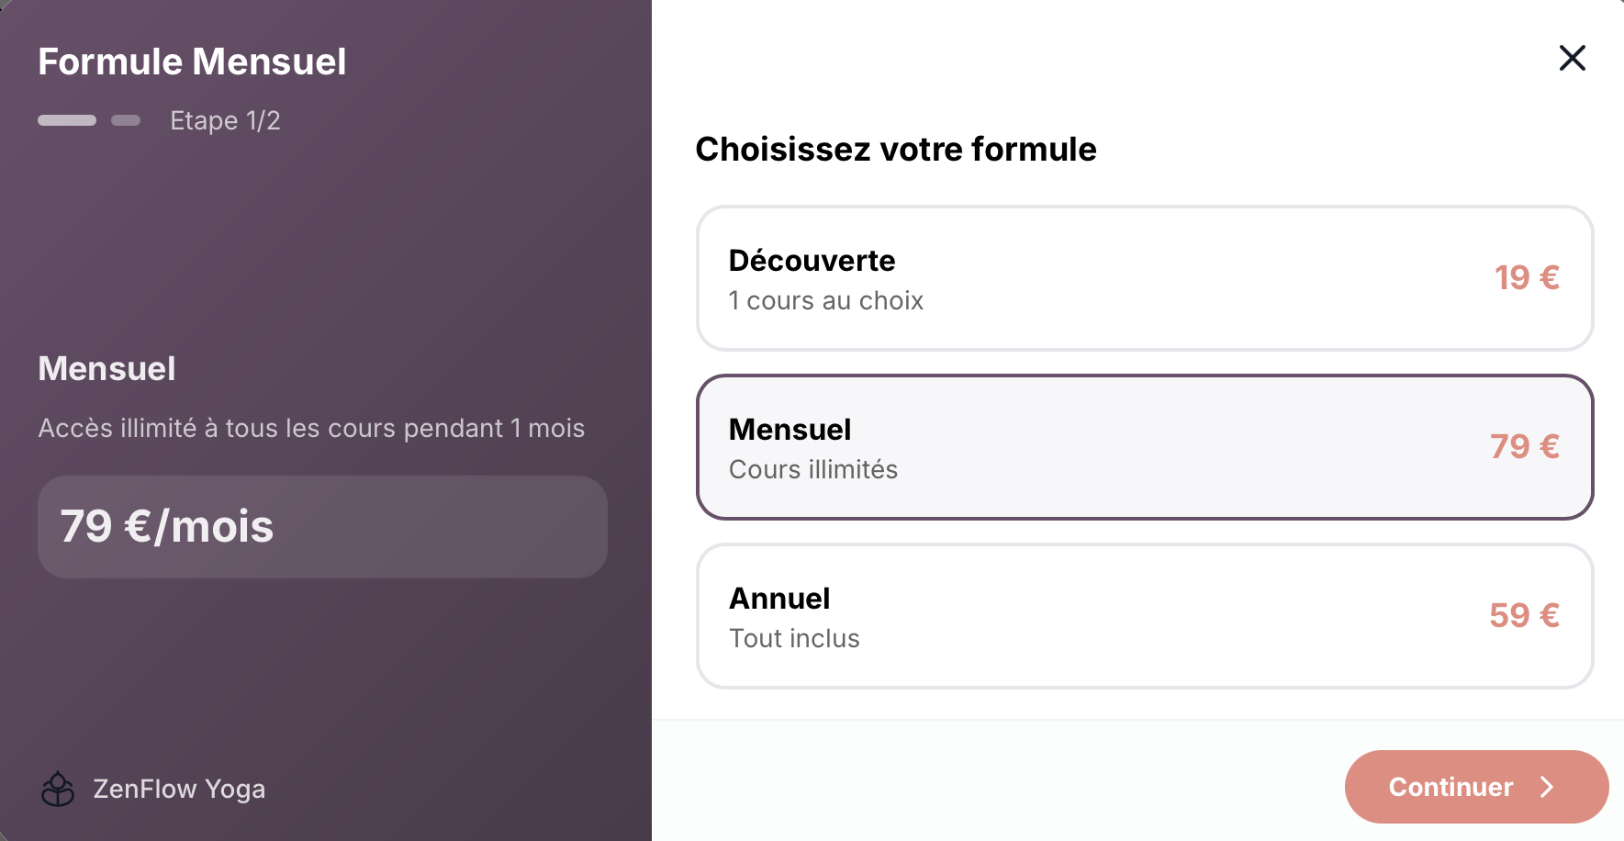Image resolution: width=1624 pixels, height=841 pixels.
Task: Open the ZenFlow Yoga brand name link
Action: point(179,789)
